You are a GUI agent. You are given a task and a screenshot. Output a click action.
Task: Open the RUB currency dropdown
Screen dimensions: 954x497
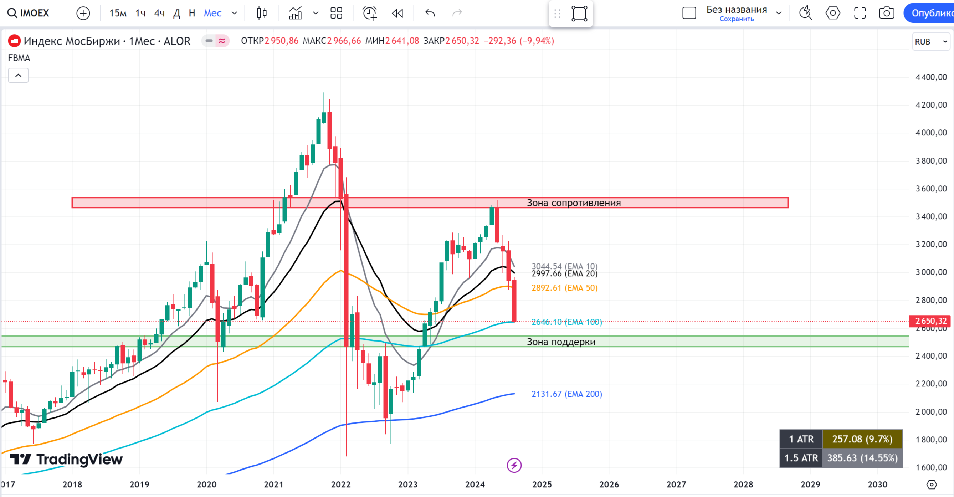click(x=931, y=41)
